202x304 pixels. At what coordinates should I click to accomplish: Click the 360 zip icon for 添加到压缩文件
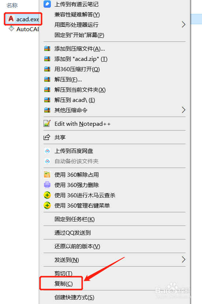click(47, 48)
